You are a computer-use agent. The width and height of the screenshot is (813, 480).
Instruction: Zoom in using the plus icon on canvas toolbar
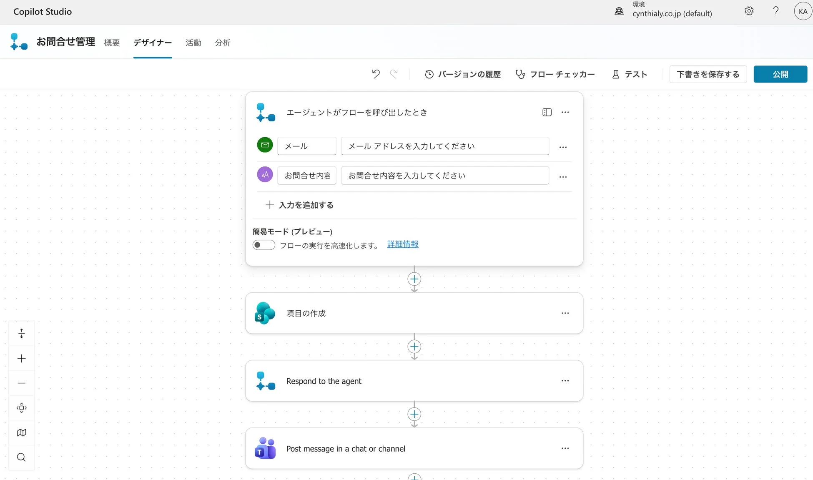pos(21,358)
